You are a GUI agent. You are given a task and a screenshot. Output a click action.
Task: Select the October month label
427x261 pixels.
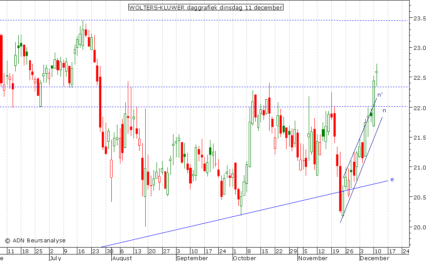point(244,258)
